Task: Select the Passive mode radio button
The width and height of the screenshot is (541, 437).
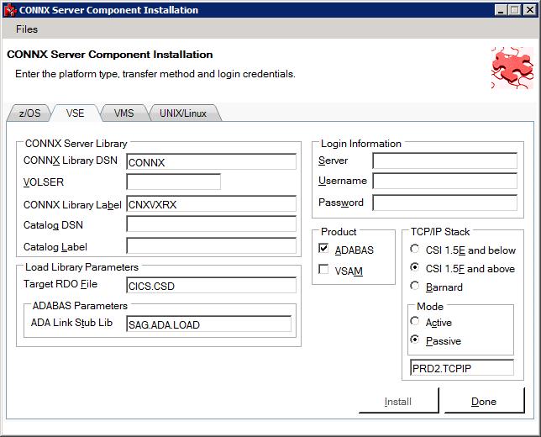Action: pos(415,341)
